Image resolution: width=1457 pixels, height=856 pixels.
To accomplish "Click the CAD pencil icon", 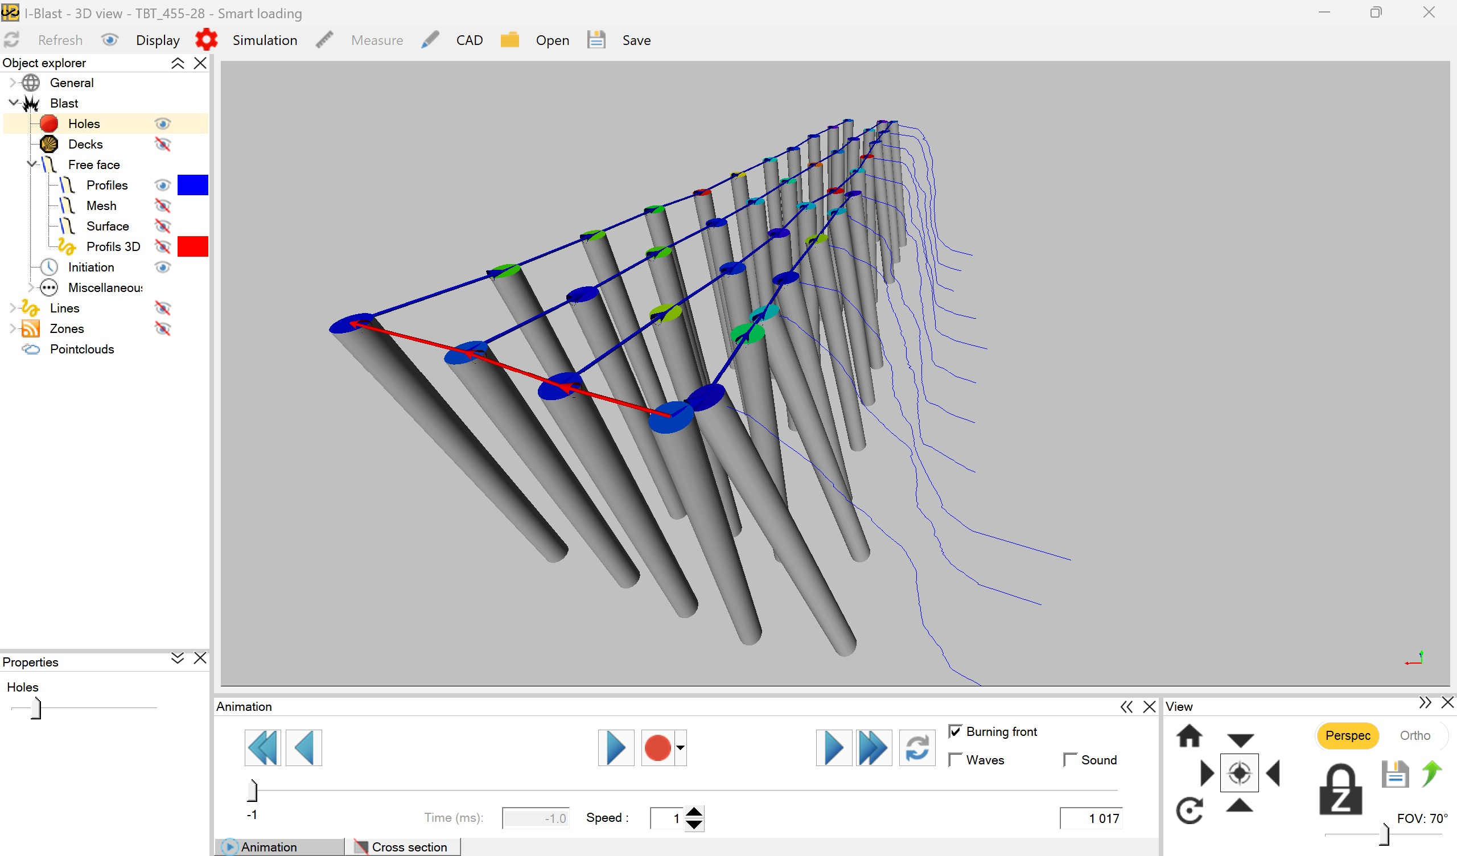I will click(x=430, y=39).
